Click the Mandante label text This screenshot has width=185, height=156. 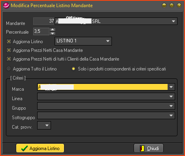(15, 23)
